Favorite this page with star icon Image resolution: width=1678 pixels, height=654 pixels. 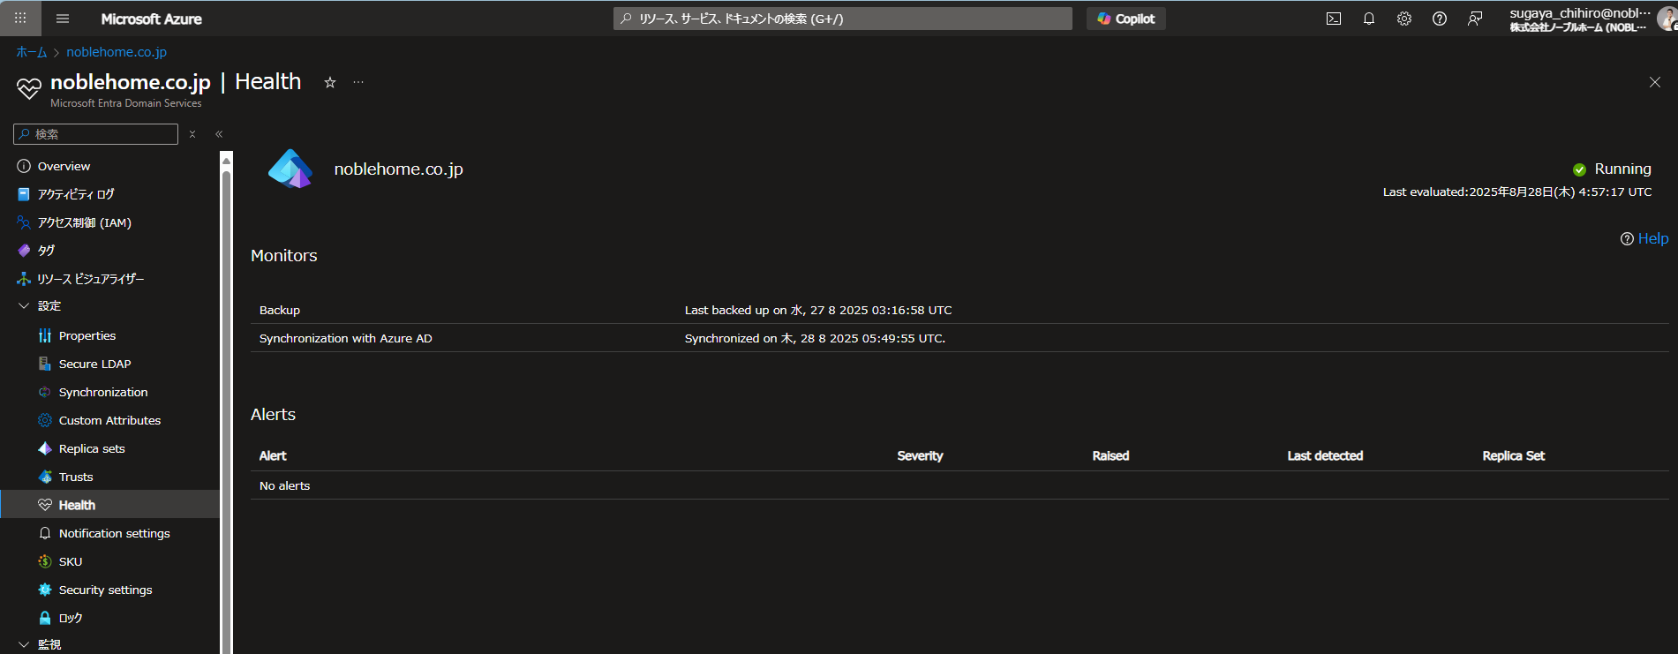point(330,82)
